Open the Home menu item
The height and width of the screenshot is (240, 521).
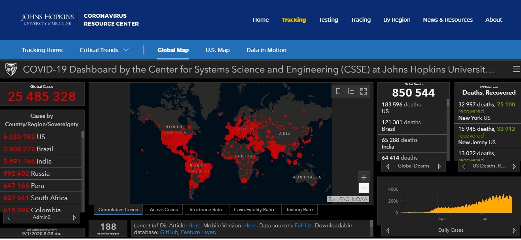click(261, 20)
